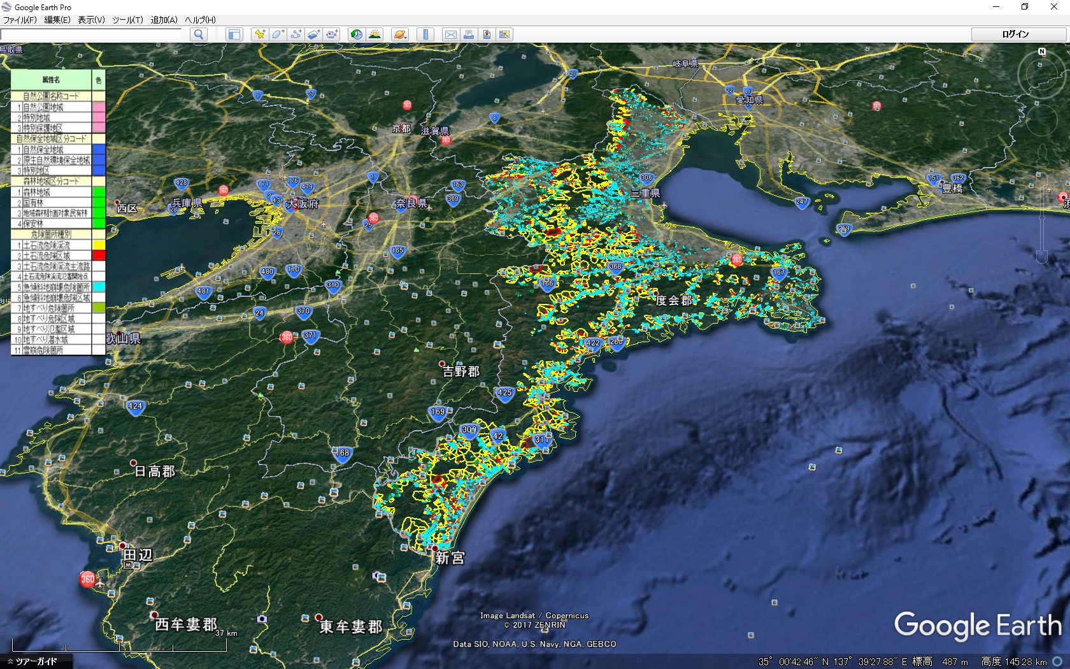Click the 大阪府 place label
The image size is (1070, 669).
tap(303, 204)
